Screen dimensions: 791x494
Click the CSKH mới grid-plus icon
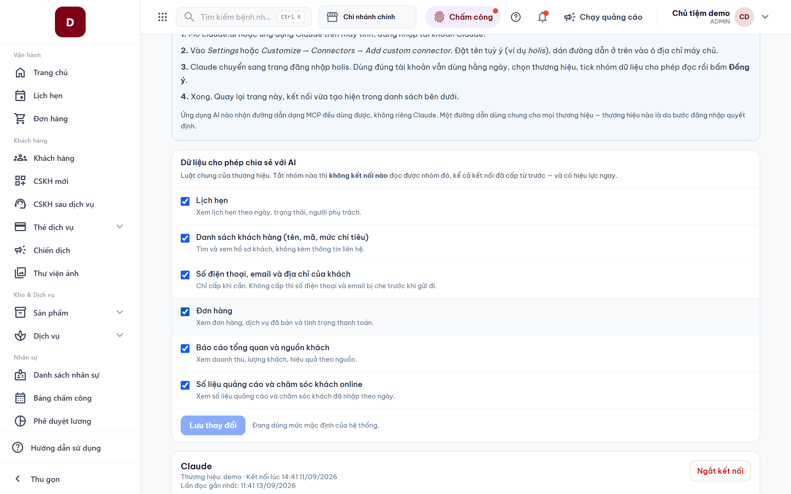point(20,181)
